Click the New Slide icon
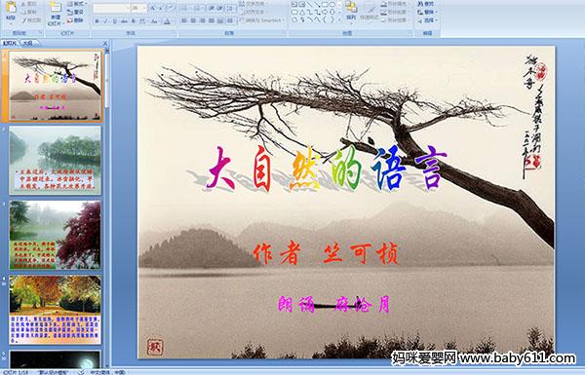585x375 pixels. (x=56, y=8)
